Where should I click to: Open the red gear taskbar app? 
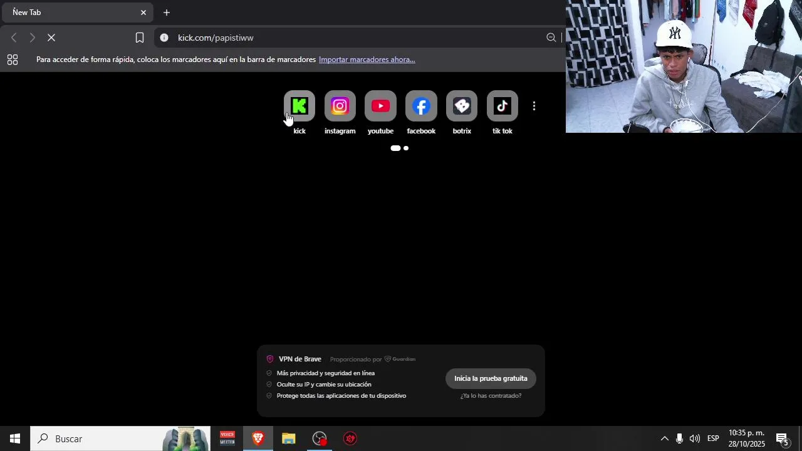tap(350, 438)
